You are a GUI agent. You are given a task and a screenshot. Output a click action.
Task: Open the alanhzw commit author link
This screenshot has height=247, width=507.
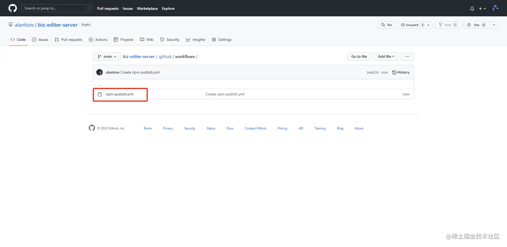(113, 72)
